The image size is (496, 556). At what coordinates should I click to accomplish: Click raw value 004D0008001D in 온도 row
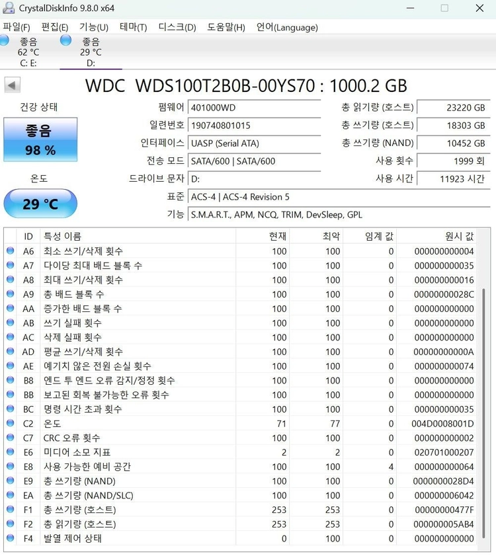442,423
